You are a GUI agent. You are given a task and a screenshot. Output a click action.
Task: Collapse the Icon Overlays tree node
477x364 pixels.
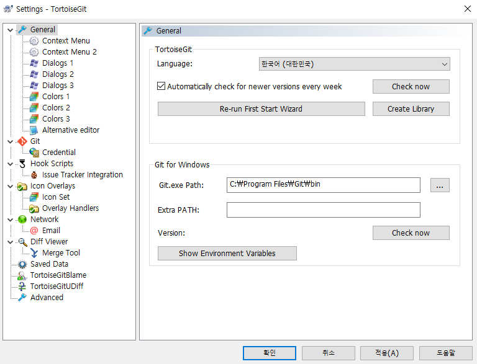(11, 186)
